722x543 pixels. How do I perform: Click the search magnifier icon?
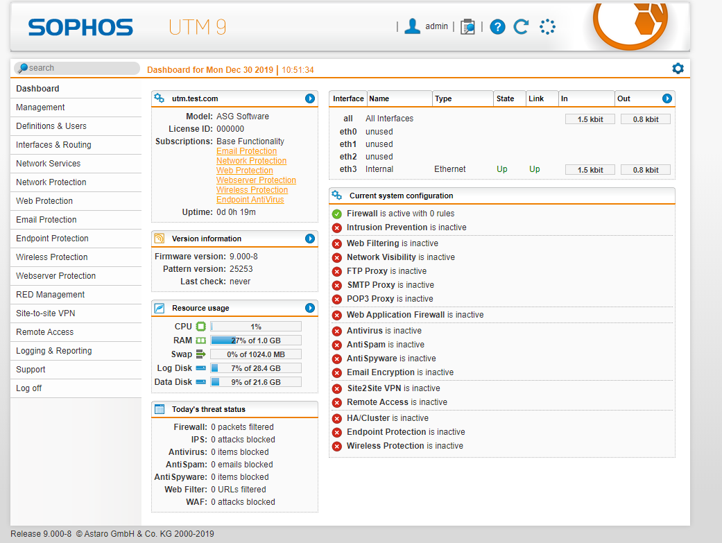[23, 68]
